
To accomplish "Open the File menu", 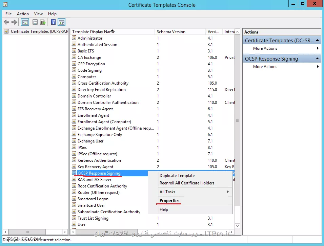I will [x=8, y=14].
